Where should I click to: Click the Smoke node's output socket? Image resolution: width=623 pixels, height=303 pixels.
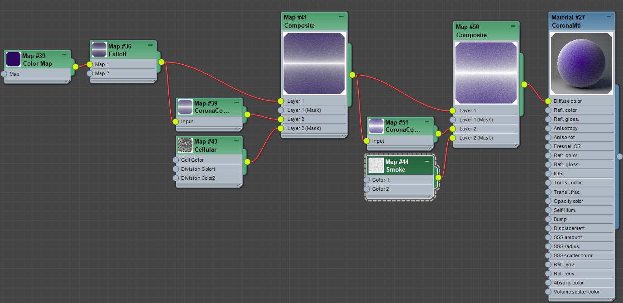(438, 178)
